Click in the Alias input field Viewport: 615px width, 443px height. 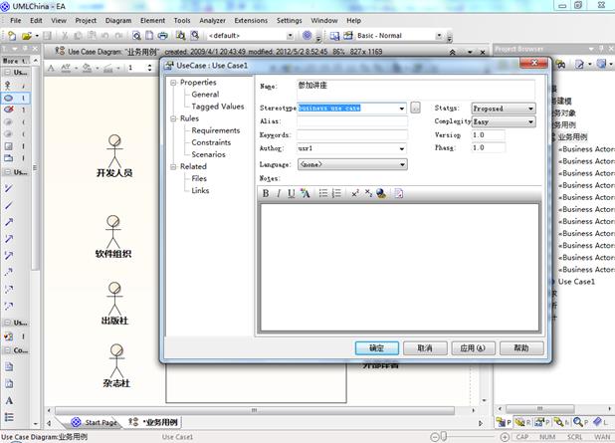pyautogui.click(x=352, y=121)
